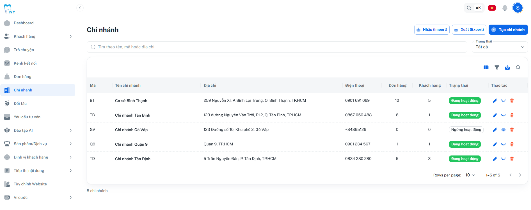Open the user avatar S menu
531x210 pixels.
[x=518, y=8]
